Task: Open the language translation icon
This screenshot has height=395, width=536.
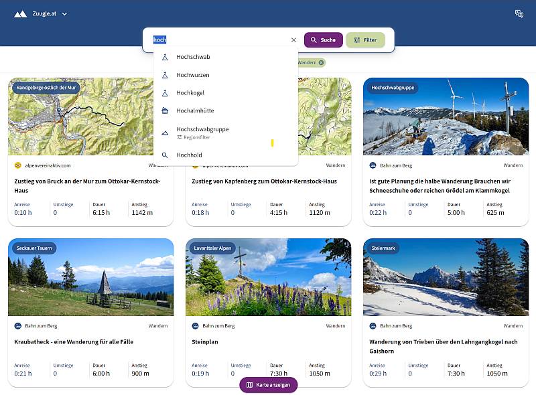Action: pyautogui.click(x=519, y=13)
